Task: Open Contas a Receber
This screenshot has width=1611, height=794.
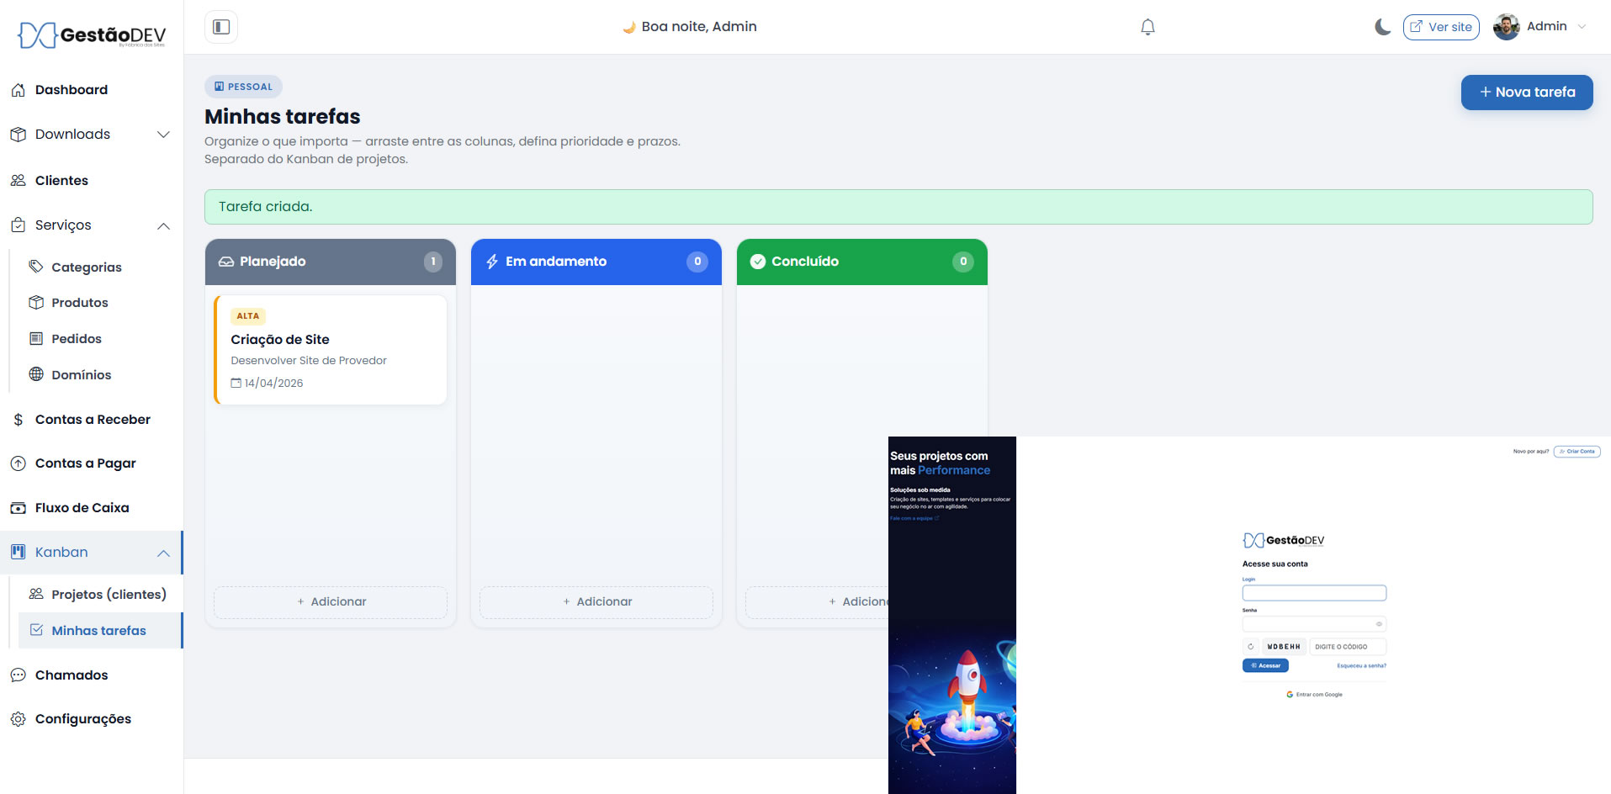Action: (93, 419)
